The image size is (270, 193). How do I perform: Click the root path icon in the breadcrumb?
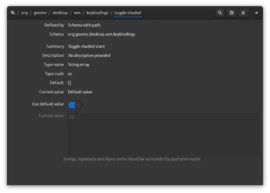[13, 12]
